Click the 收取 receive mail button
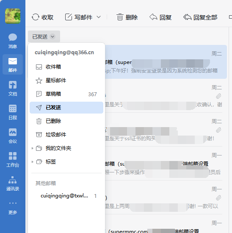The image size is (232, 233). click(42, 17)
